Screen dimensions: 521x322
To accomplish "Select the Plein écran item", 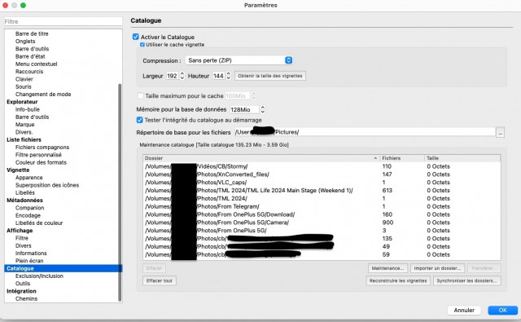I will 29,261.
